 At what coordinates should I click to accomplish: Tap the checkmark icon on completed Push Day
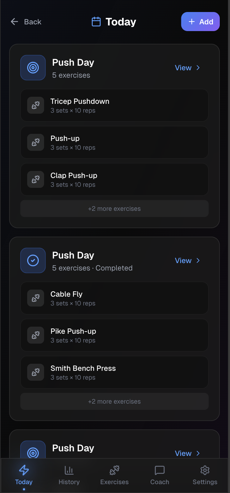tap(33, 261)
